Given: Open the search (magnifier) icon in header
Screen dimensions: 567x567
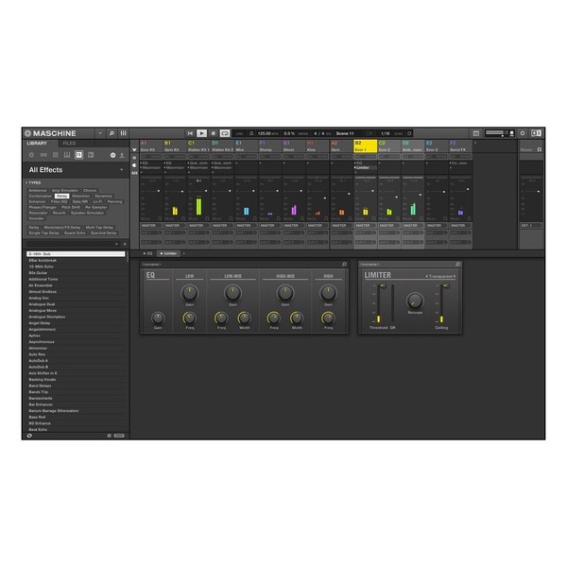Looking at the screenshot, I should click(112, 133).
